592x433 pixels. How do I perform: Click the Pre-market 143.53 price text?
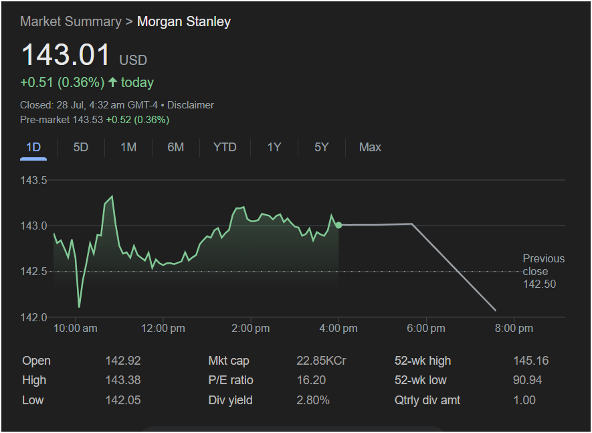pos(62,120)
